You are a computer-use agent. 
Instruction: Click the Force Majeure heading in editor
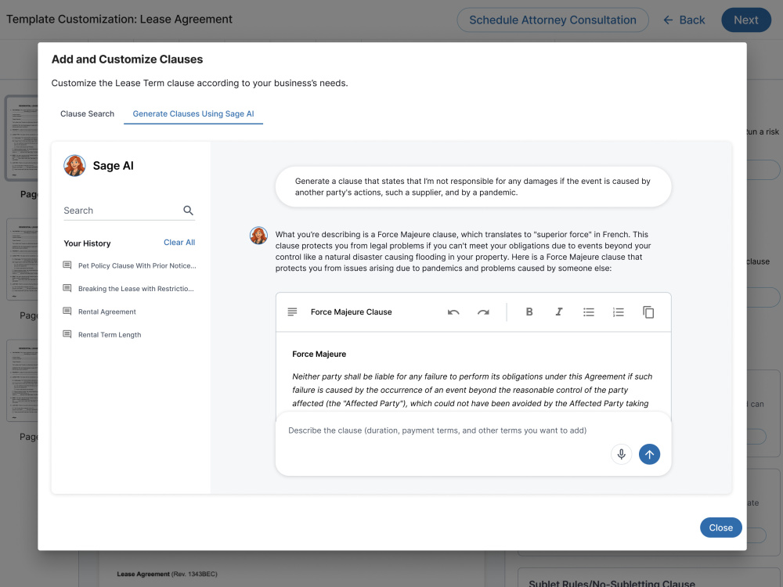pos(319,354)
